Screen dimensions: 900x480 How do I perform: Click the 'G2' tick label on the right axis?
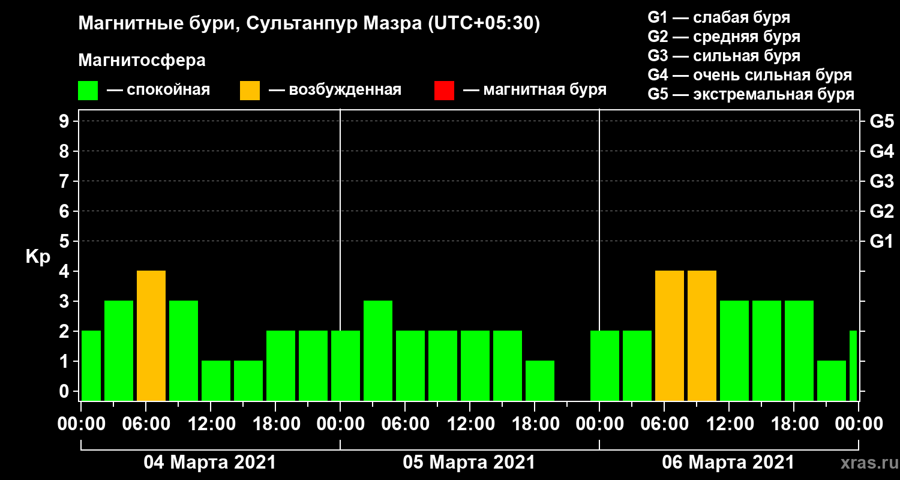click(x=882, y=211)
